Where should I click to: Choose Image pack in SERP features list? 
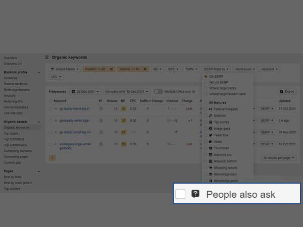(222, 129)
